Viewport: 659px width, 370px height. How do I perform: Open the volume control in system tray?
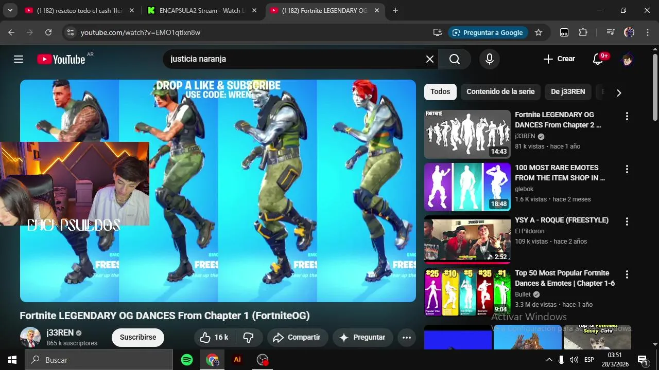pyautogui.click(x=574, y=360)
